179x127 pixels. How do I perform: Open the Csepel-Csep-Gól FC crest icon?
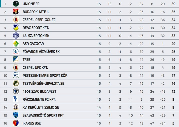16,20
